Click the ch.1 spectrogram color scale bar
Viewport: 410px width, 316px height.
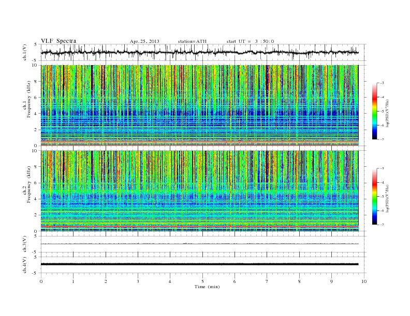374,112
